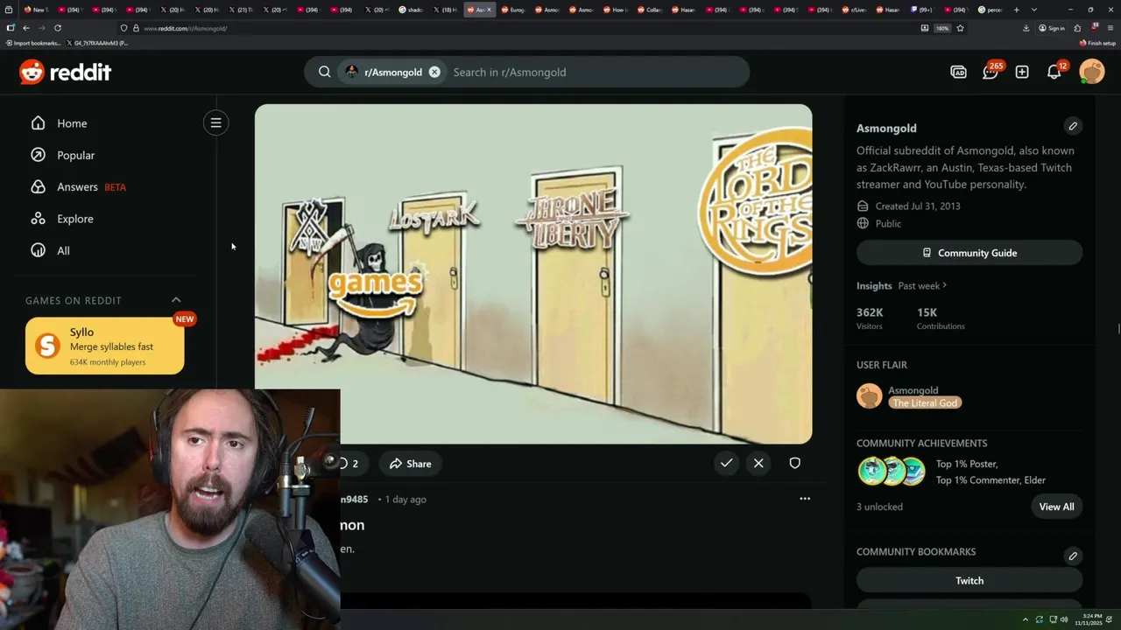View All community achievements
Screen dimensions: 1121x630
1056,507
